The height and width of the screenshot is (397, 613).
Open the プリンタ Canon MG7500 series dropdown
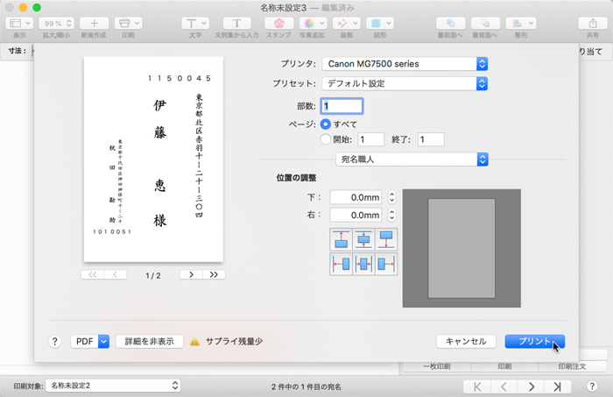coord(404,64)
